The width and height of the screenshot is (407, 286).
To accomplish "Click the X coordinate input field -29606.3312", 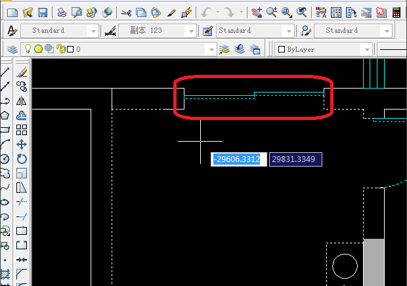I will coord(238,159).
